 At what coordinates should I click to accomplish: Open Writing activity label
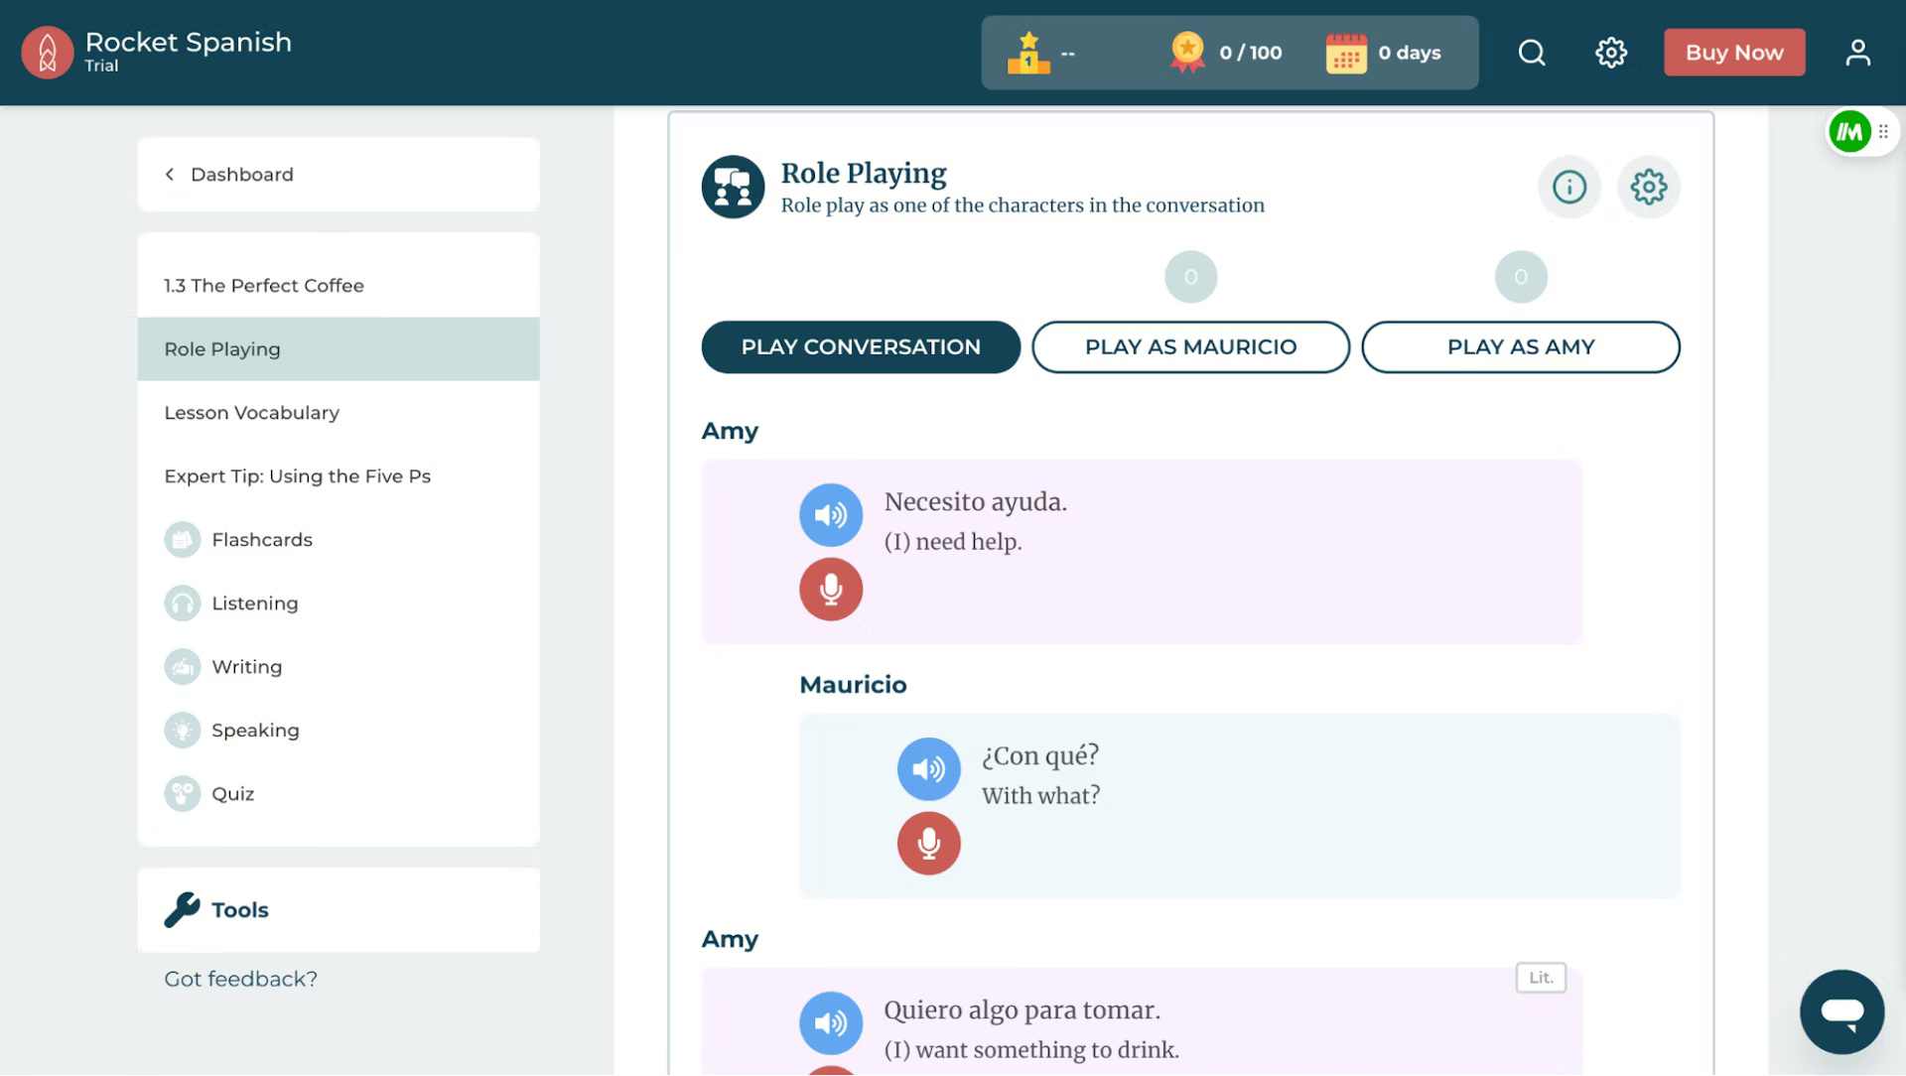click(x=247, y=667)
